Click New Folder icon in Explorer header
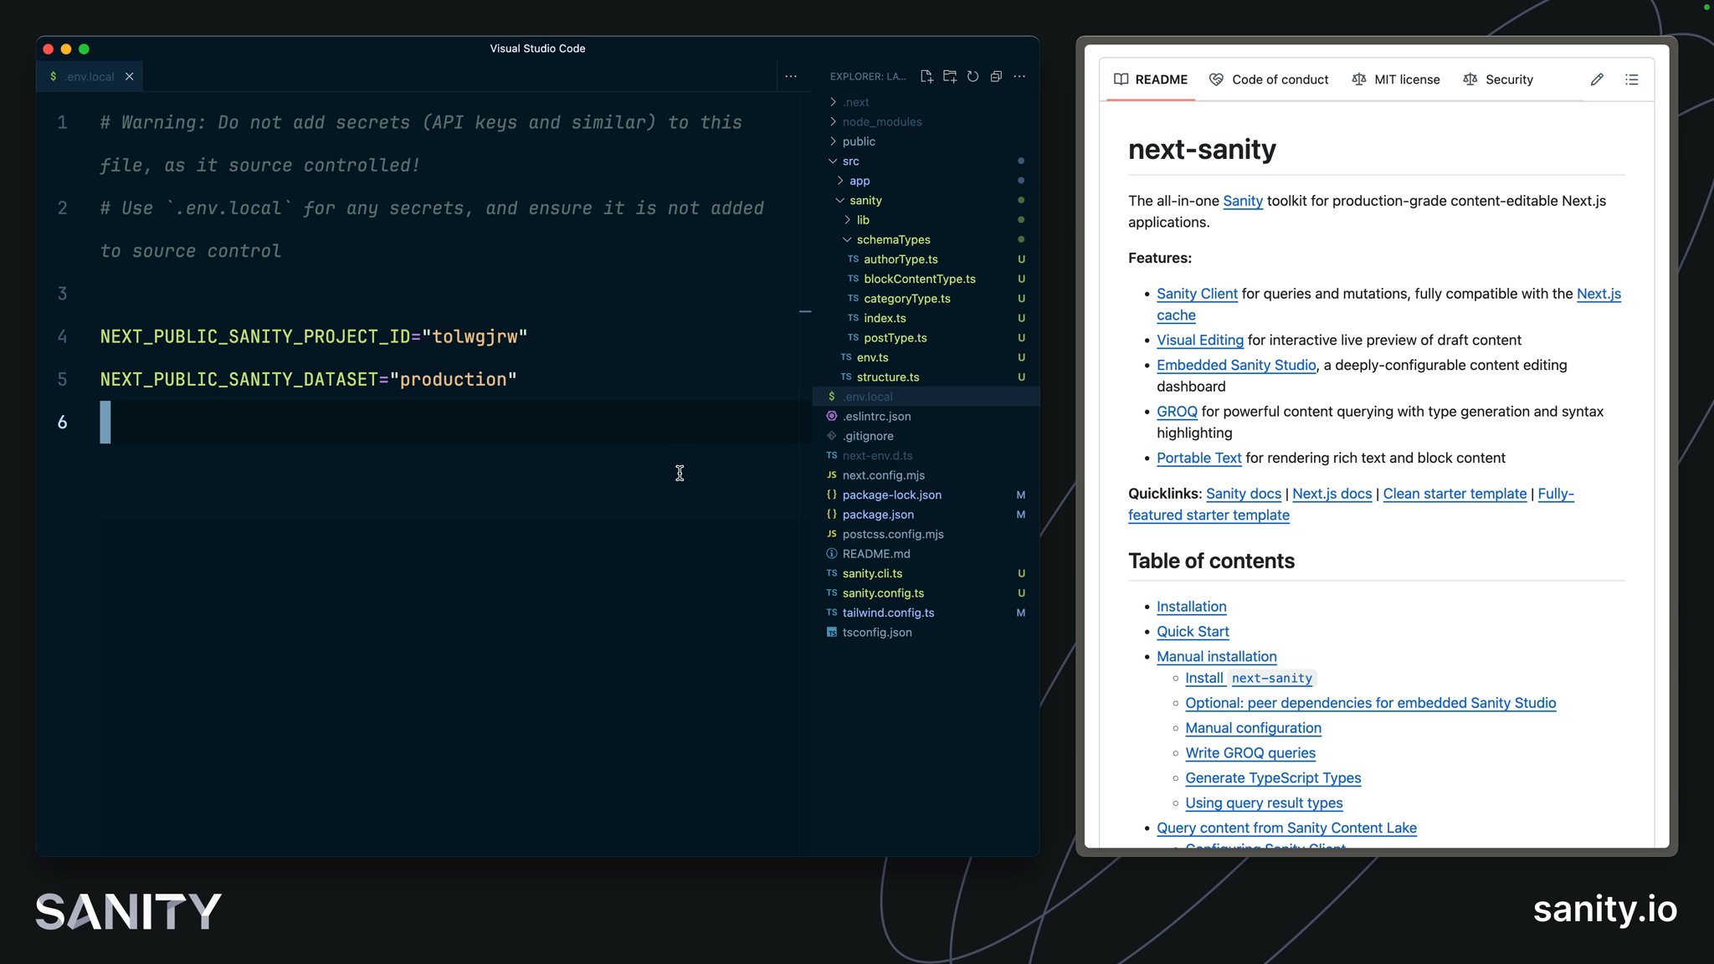The image size is (1714, 964). pos(950,76)
